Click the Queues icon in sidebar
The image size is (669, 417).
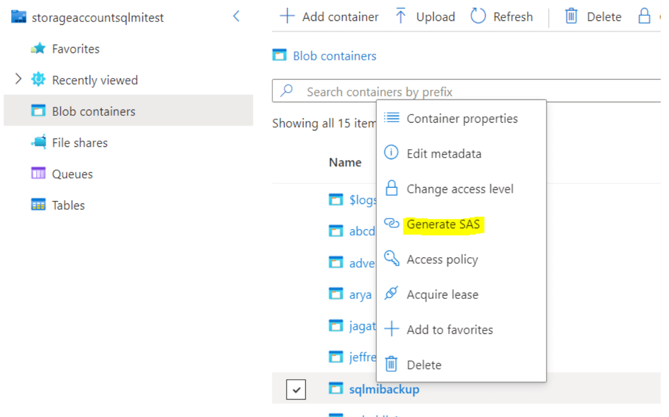[38, 174]
